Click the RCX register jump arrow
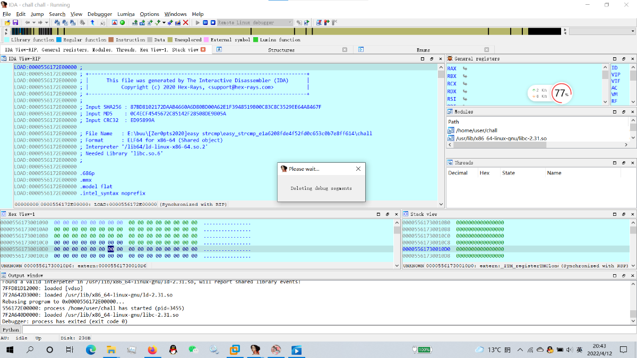Viewport: 637px width, 358px height. [x=465, y=84]
